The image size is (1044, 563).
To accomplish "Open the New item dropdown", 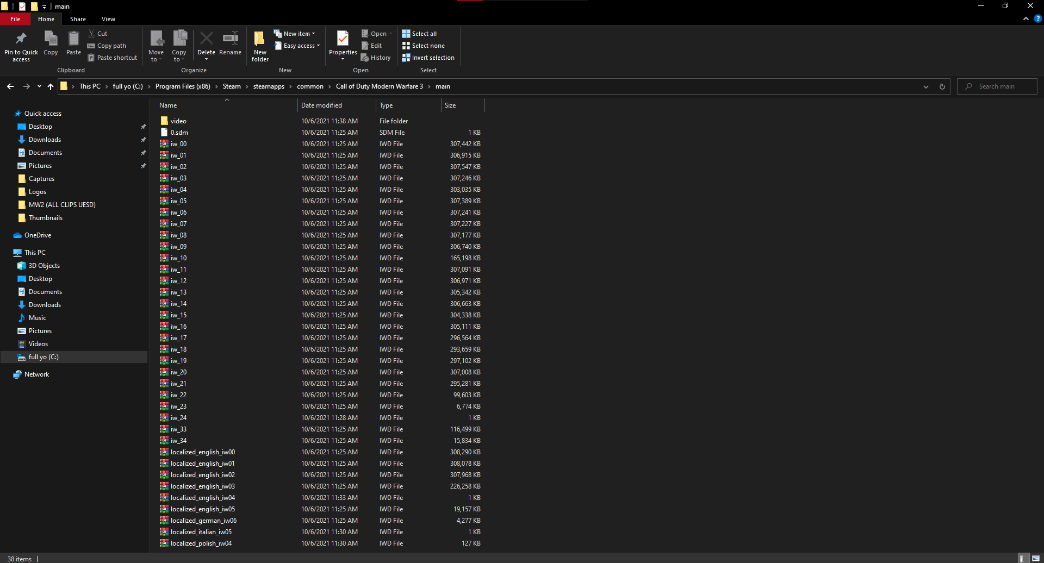I will pos(294,34).
